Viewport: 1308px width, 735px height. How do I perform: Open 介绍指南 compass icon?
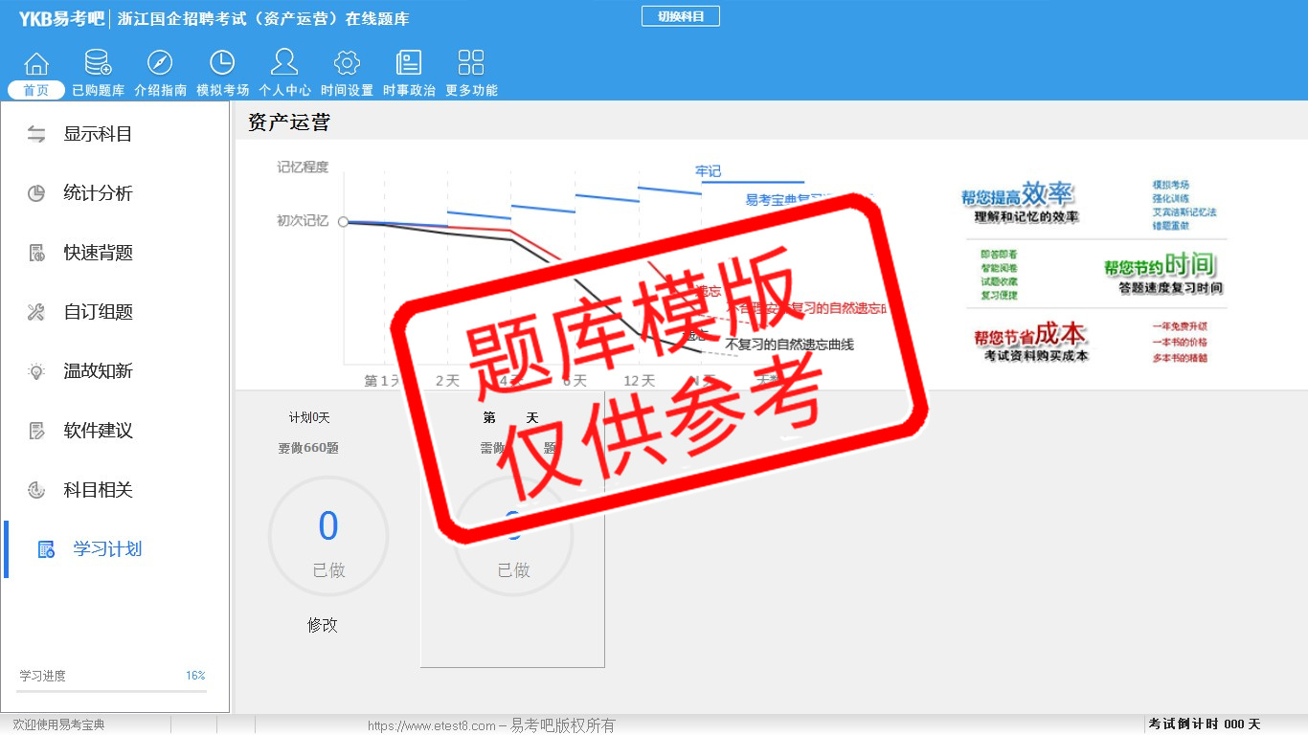[x=160, y=64]
